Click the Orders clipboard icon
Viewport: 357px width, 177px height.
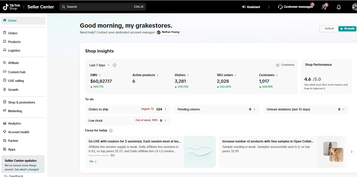pyautogui.click(x=5, y=33)
